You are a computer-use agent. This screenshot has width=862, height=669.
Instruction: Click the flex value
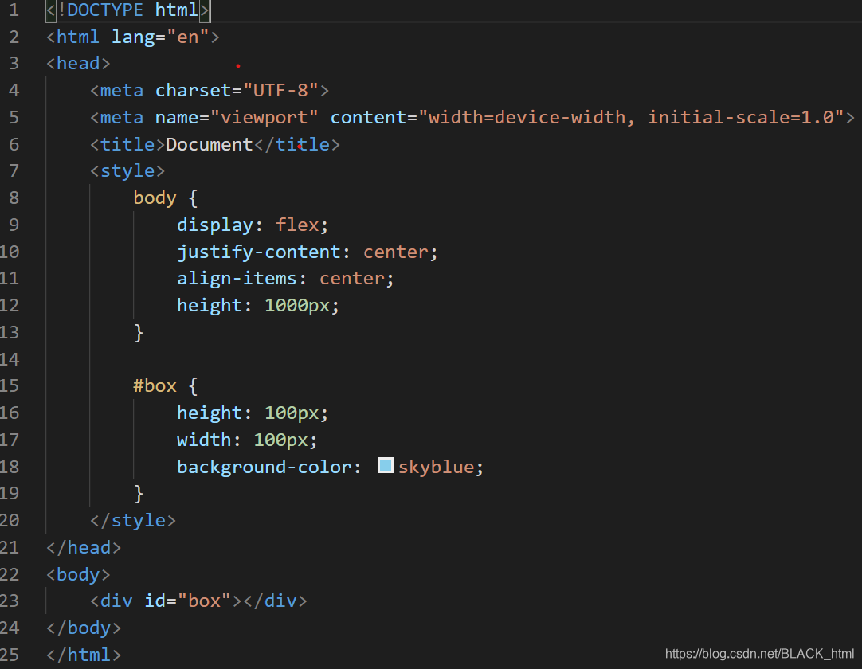click(297, 225)
